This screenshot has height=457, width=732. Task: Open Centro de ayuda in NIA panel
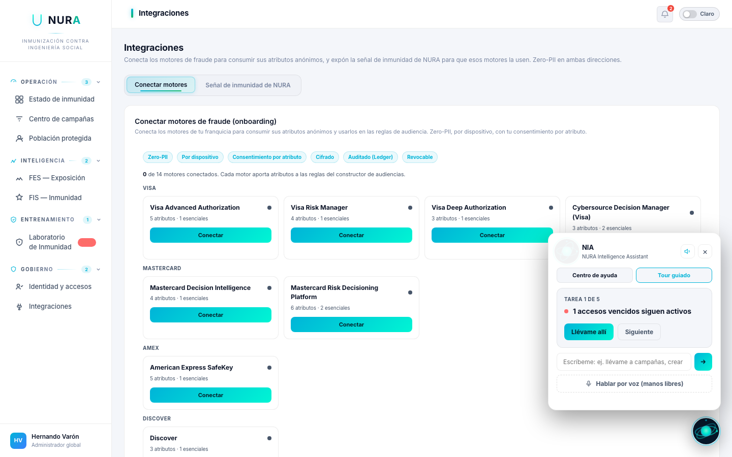coord(595,275)
